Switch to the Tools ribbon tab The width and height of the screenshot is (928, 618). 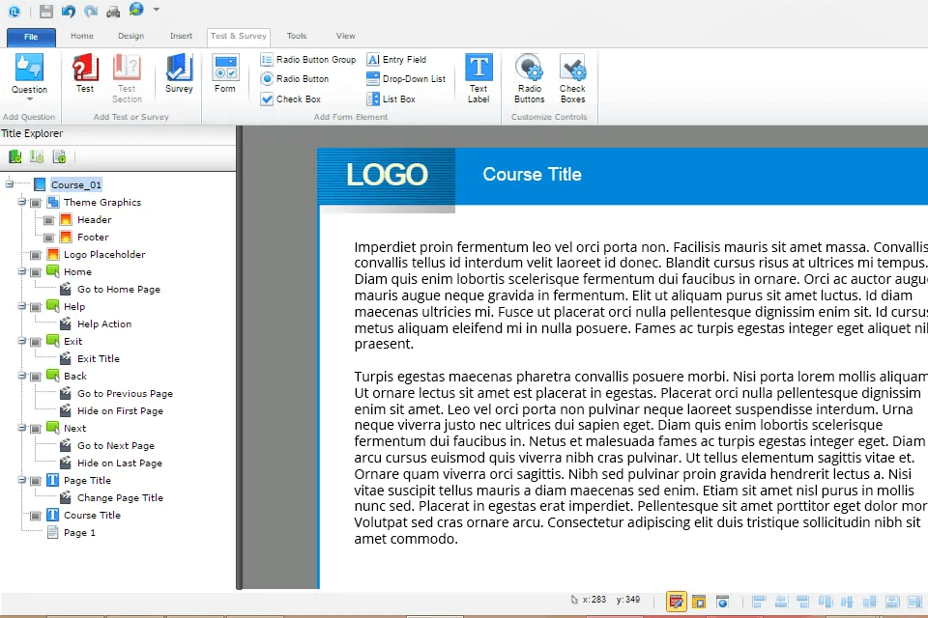click(x=297, y=36)
